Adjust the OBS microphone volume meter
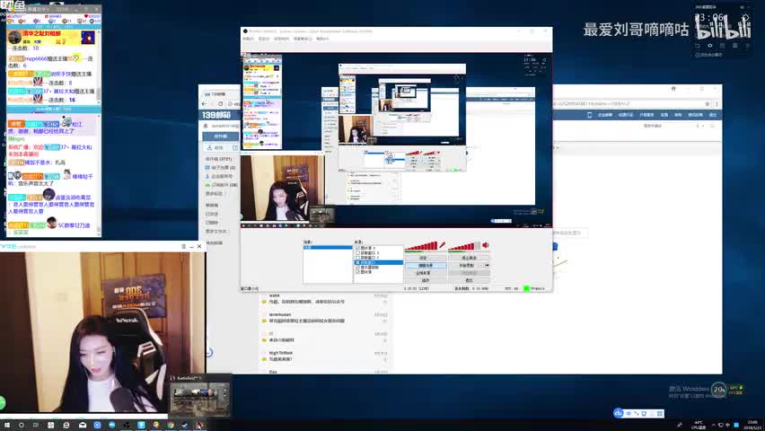765x431 pixels. click(421, 246)
